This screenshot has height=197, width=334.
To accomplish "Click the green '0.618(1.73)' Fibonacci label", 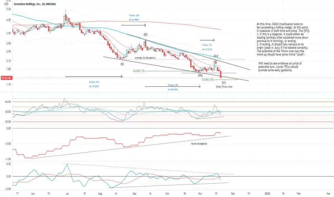I will pos(139,71).
